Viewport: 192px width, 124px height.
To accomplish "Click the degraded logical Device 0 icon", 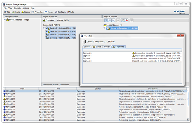I will pyautogui.click(x=108, y=28).
